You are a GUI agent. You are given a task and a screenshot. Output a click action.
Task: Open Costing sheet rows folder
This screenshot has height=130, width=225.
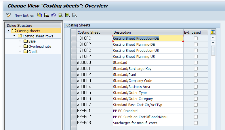(x=35, y=36)
